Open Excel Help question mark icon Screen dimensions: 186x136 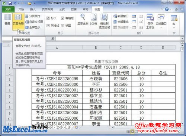pos(167,9)
